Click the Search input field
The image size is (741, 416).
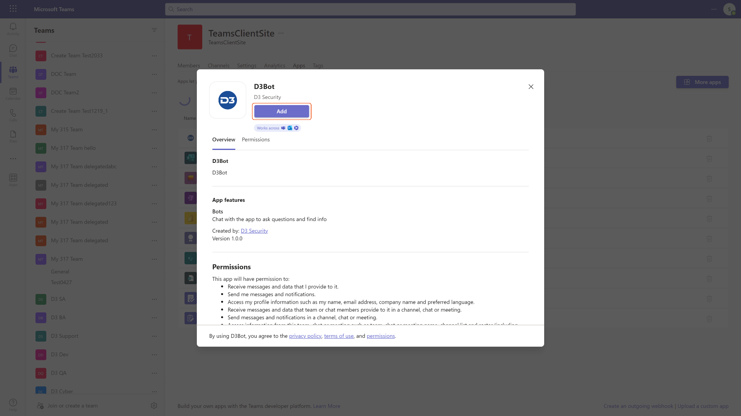click(x=370, y=9)
